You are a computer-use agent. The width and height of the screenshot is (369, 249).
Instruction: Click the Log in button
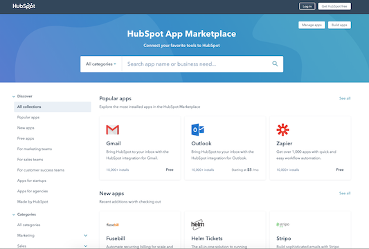pyautogui.click(x=307, y=6)
